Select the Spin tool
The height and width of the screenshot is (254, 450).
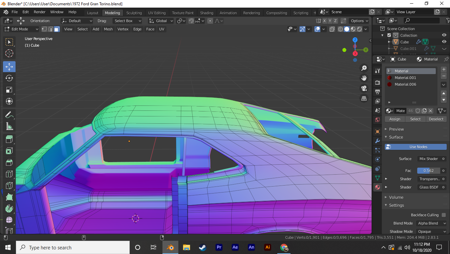9,209
